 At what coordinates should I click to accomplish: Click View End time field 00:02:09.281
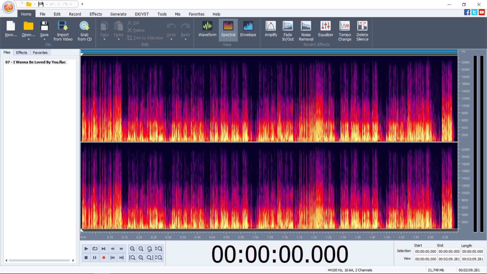pyautogui.click(x=449, y=259)
